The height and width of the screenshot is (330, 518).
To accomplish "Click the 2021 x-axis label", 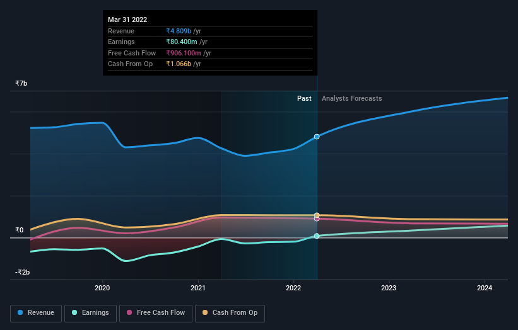I will tap(198, 288).
